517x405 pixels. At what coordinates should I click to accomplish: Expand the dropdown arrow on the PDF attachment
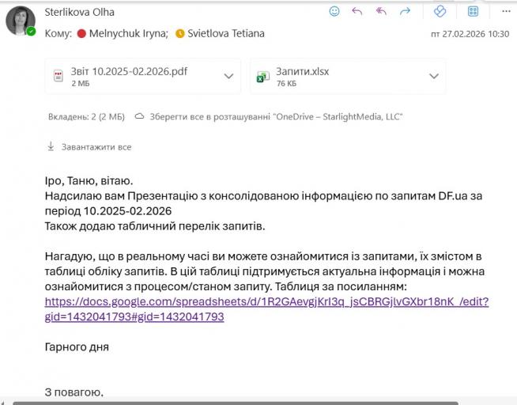pyautogui.click(x=228, y=76)
